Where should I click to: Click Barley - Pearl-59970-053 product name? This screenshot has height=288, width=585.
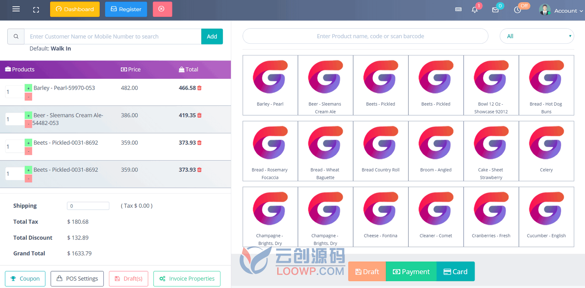(x=64, y=88)
